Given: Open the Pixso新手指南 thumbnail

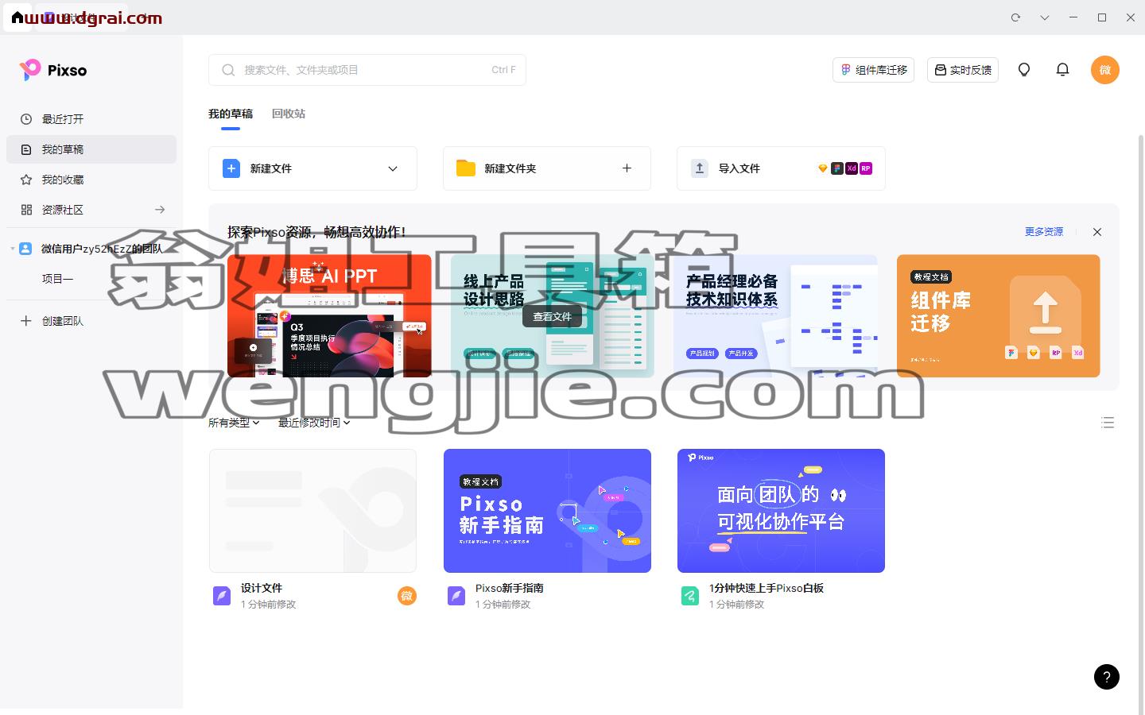Looking at the screenshot, I should click(x=547, y=511).
